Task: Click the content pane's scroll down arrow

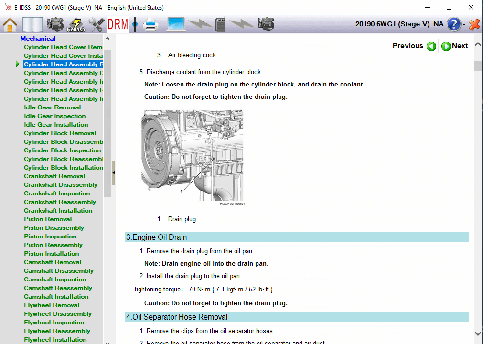Action: tap(478, 333)
